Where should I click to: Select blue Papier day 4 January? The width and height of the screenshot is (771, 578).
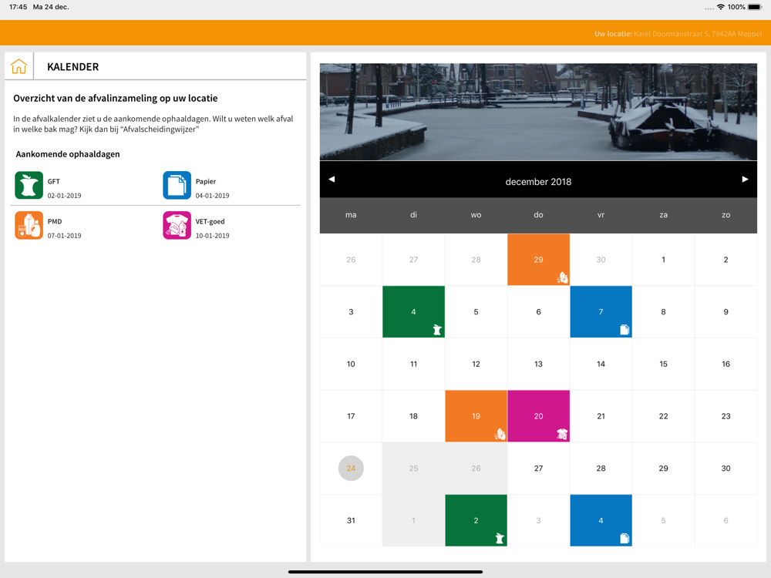[x=601, y=520]
